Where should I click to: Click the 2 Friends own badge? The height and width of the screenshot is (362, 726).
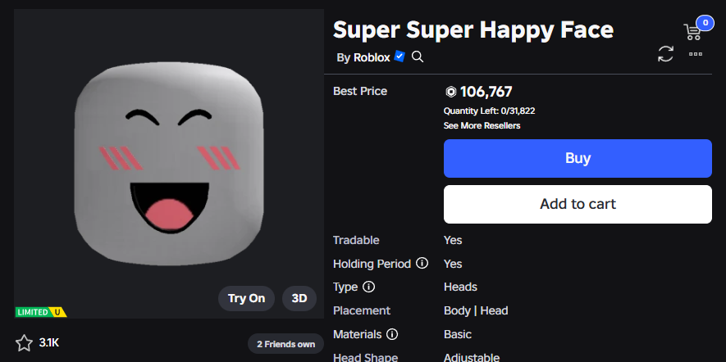285,344
